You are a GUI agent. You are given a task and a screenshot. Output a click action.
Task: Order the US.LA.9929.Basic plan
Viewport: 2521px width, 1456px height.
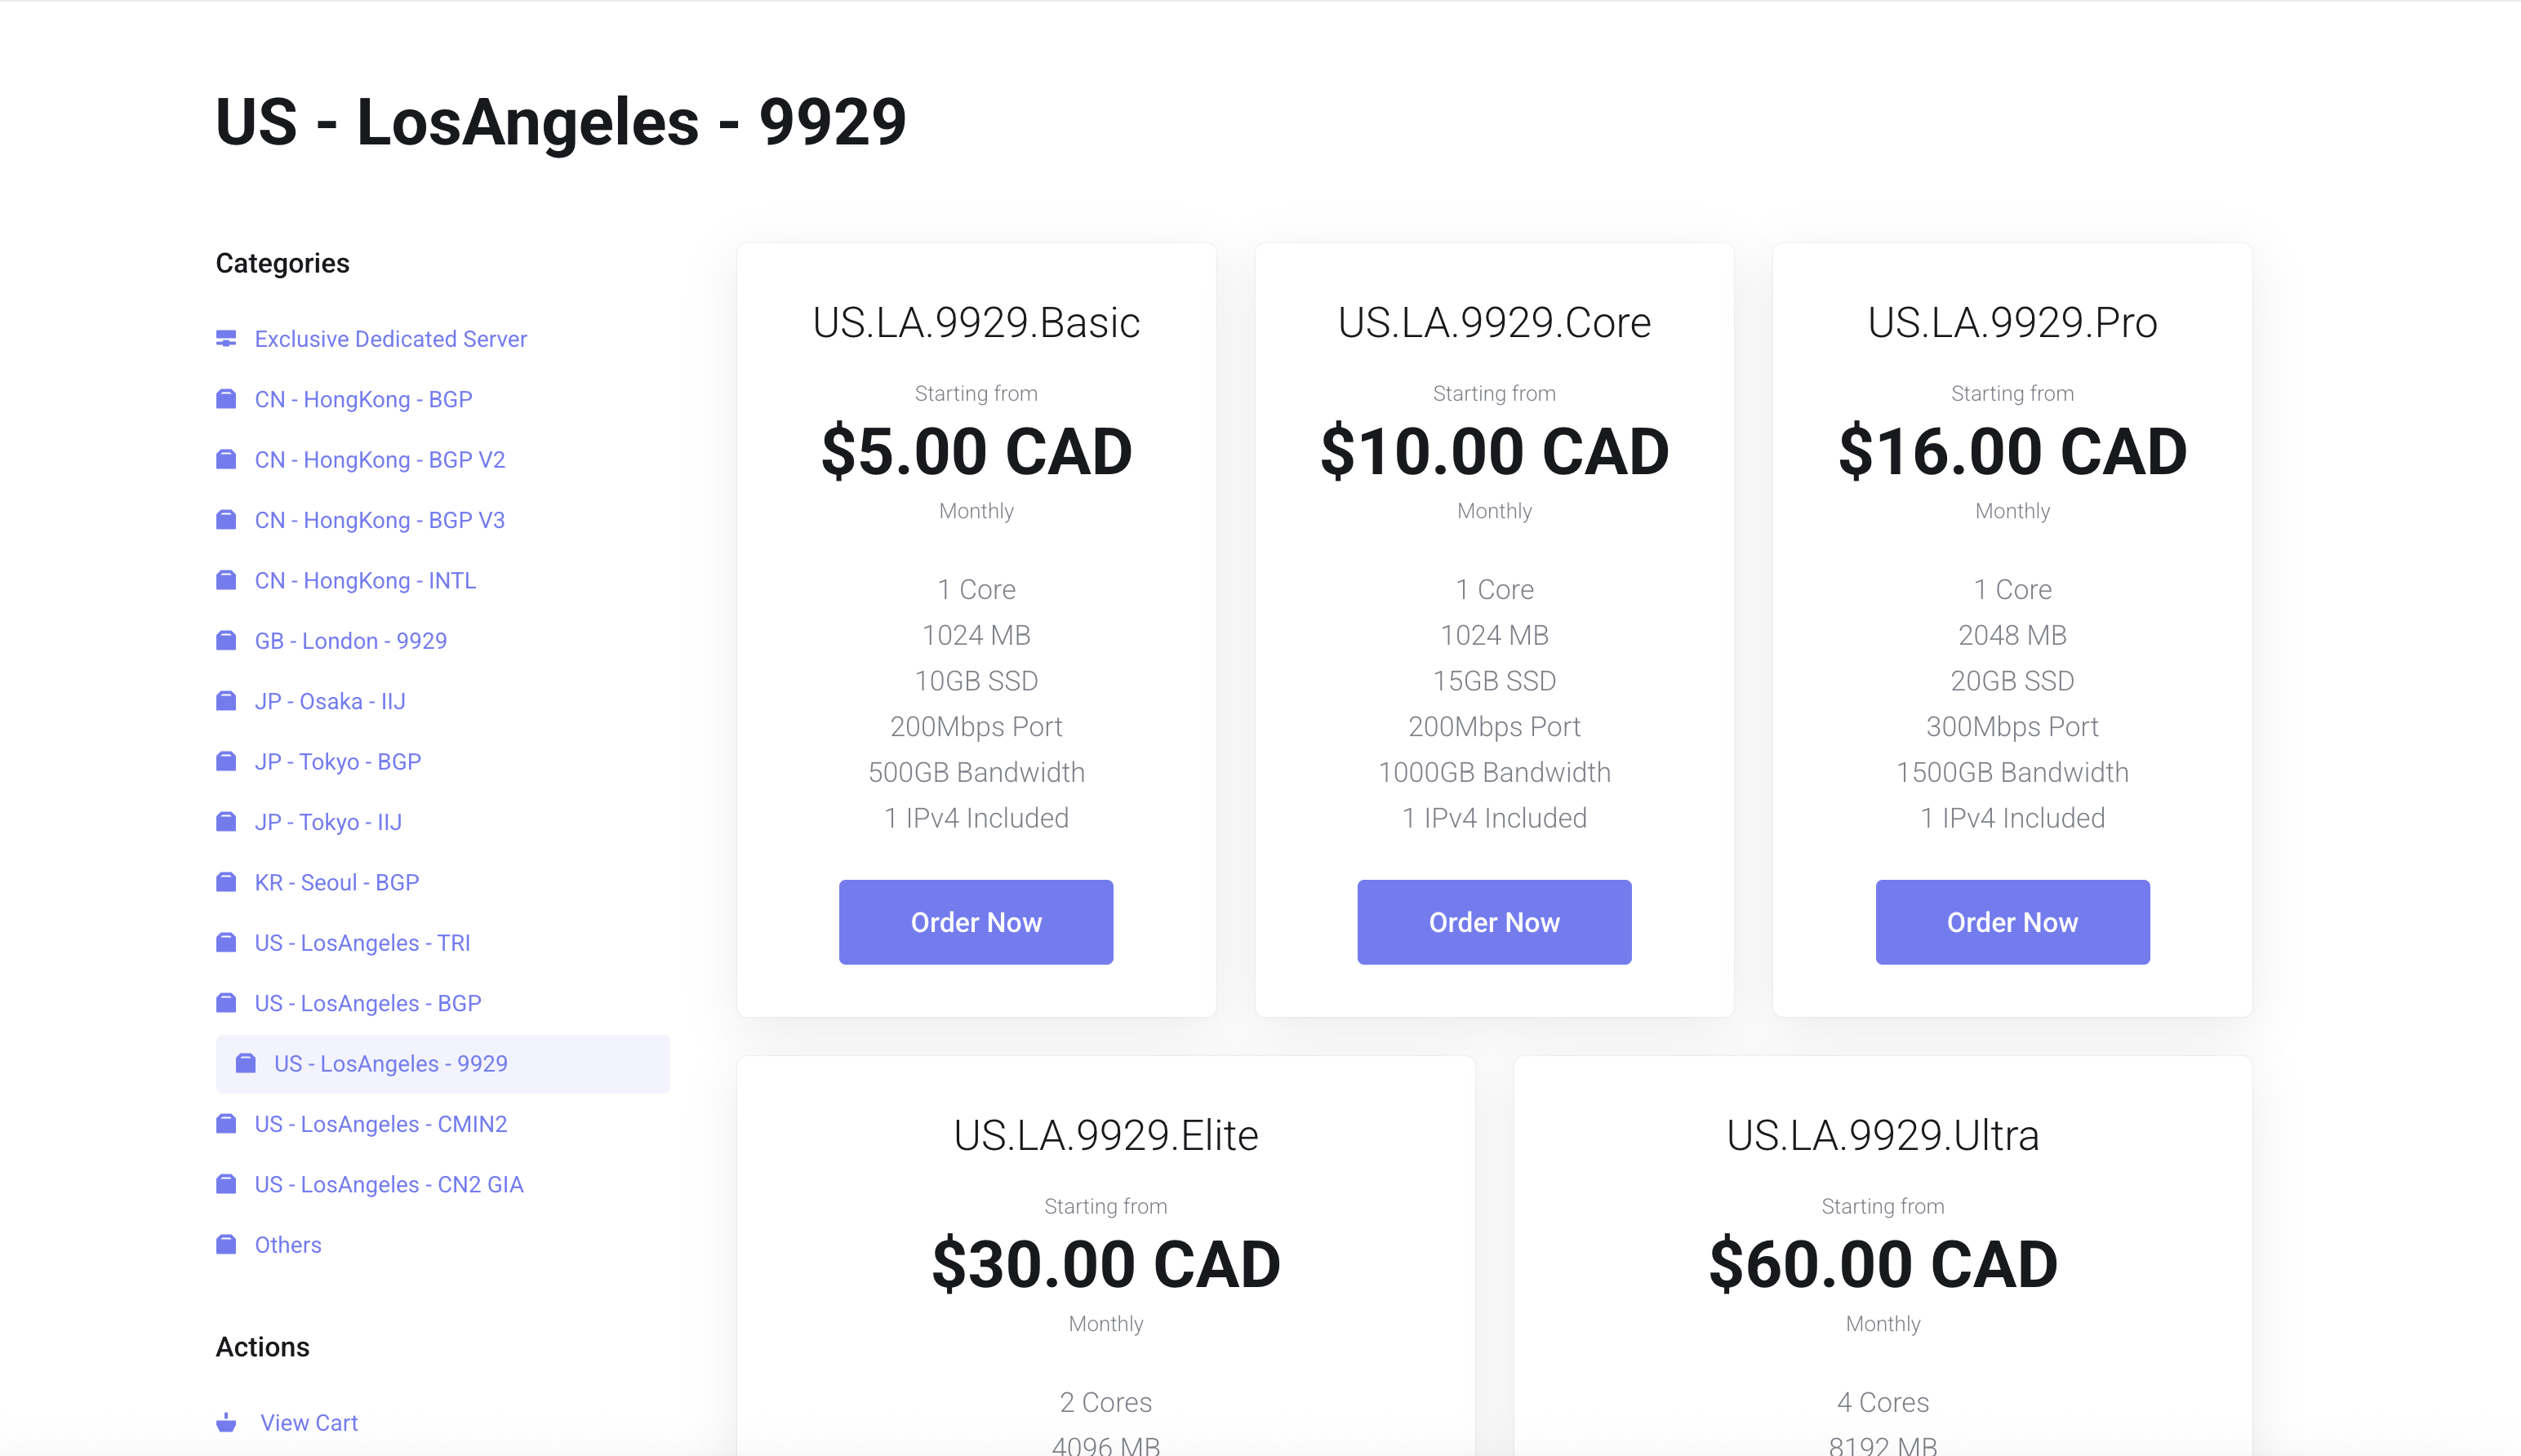[x=976, y=922]
